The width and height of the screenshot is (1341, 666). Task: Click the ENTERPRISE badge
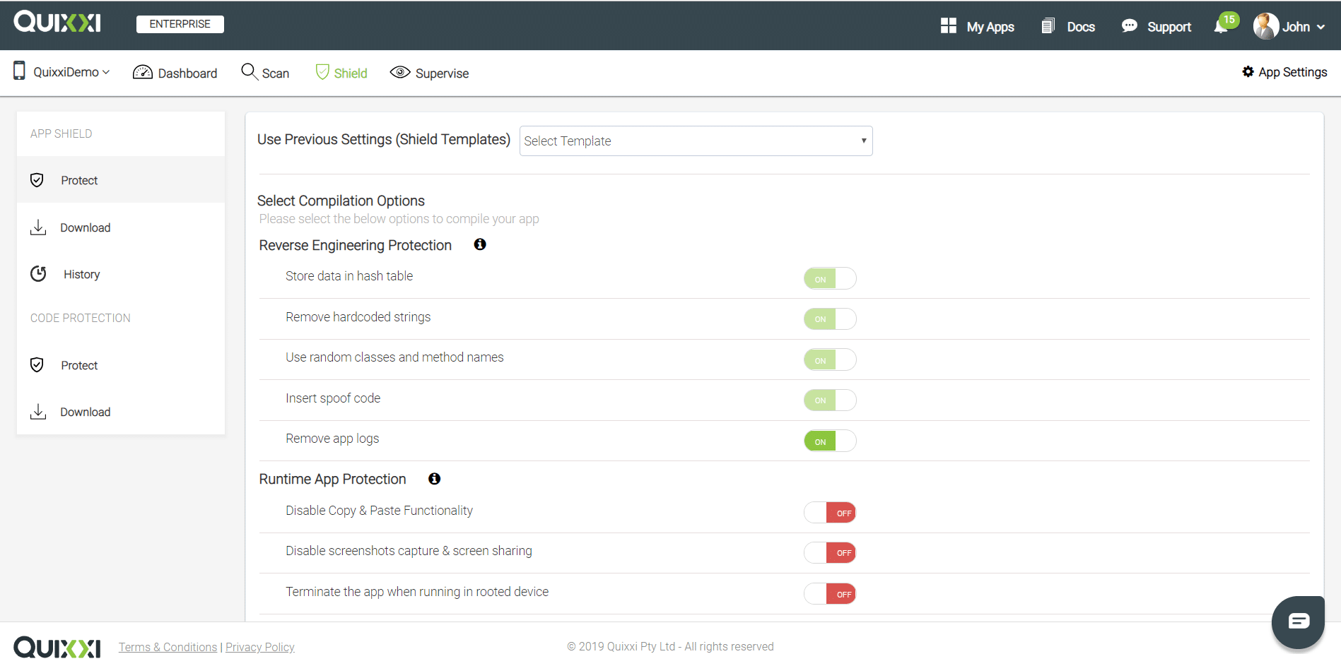click(180, 24)
